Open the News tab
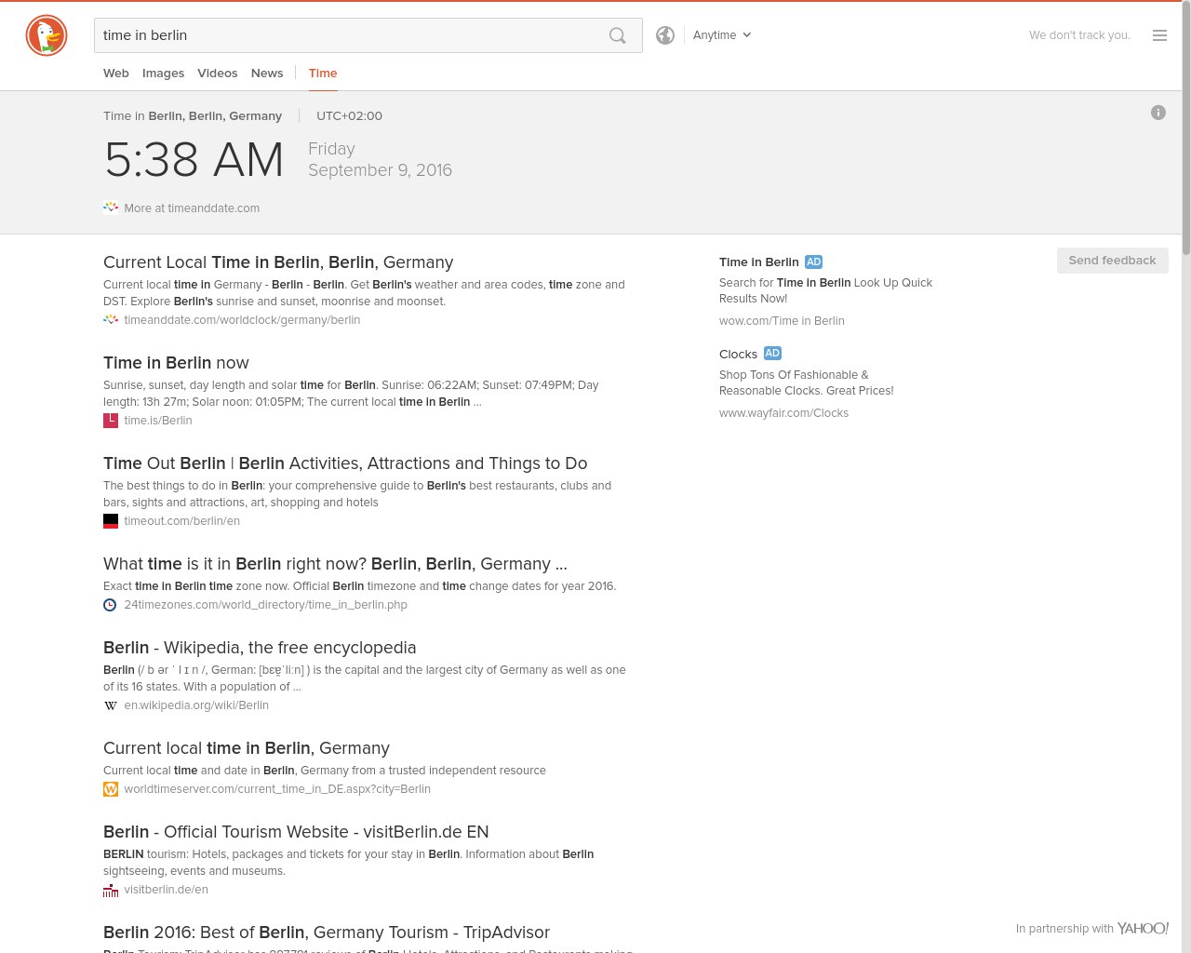The image size is (1191, 953). pyautogui.click(x=267, y=74)
